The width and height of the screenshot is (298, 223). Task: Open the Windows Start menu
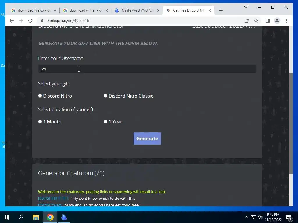tap(7, 217)
